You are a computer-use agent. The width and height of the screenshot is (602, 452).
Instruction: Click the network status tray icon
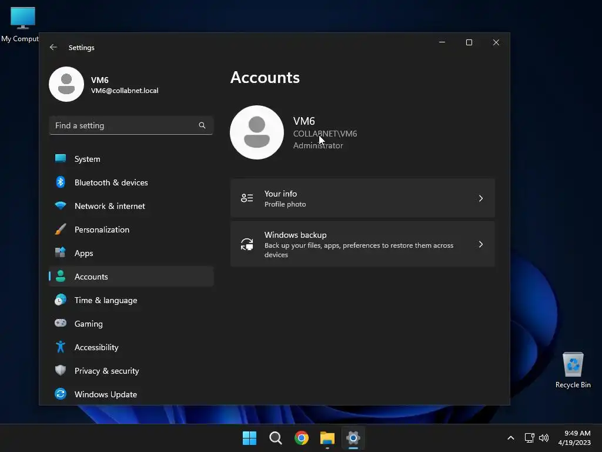530,438
